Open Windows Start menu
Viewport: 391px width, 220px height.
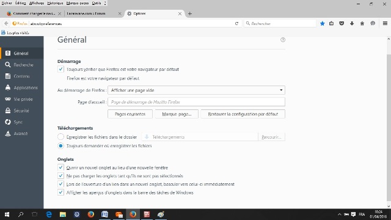pos(7,215)
